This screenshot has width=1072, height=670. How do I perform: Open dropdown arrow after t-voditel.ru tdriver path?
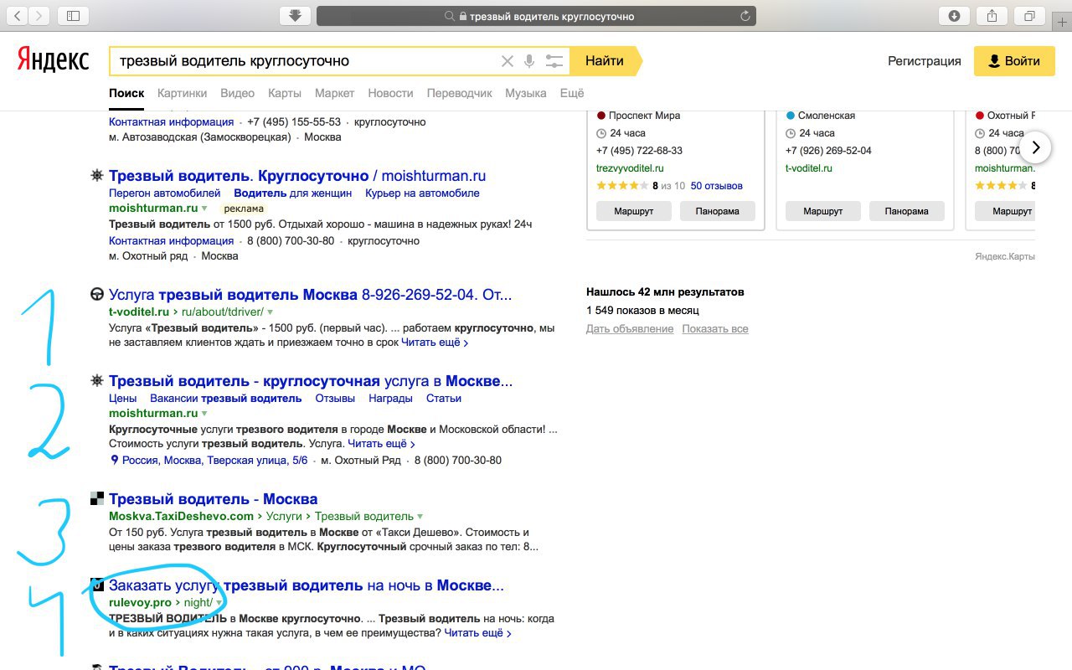[x=270, y=312]
